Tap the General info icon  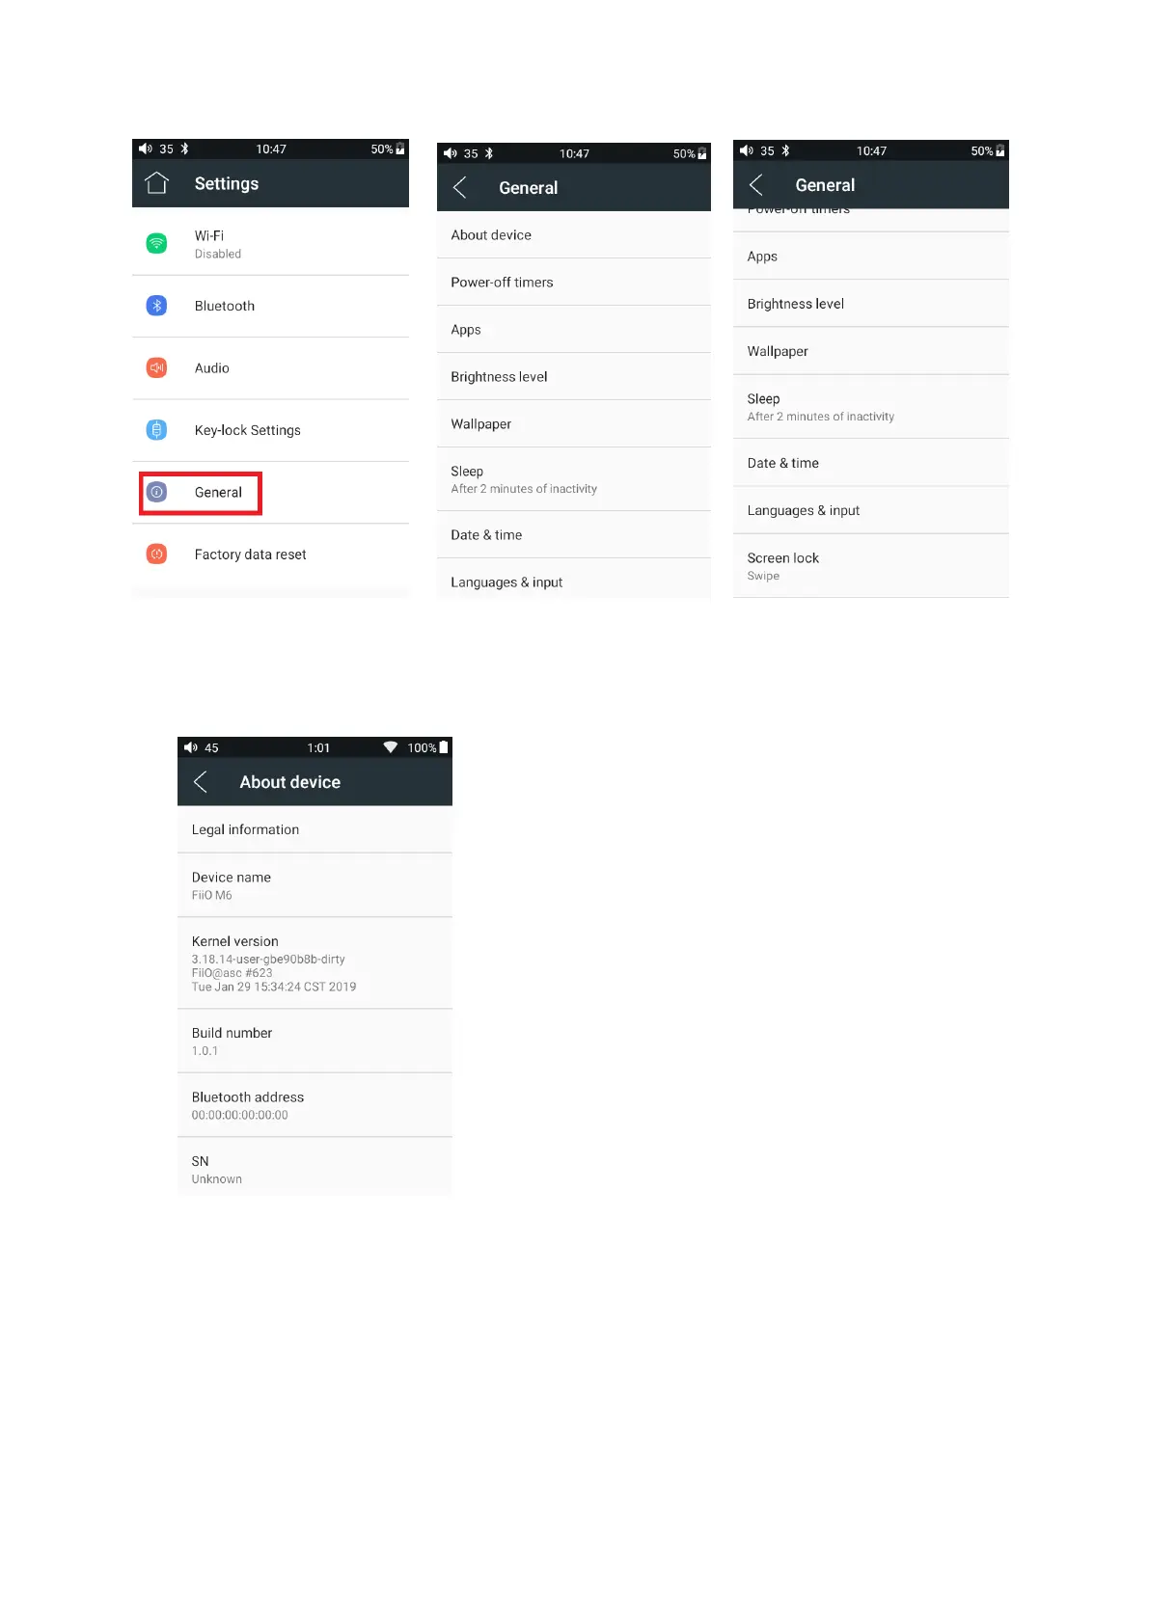click(156, 492)
